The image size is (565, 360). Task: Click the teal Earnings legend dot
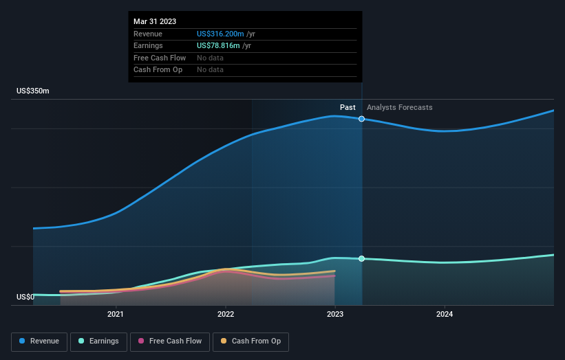point(81,341)
